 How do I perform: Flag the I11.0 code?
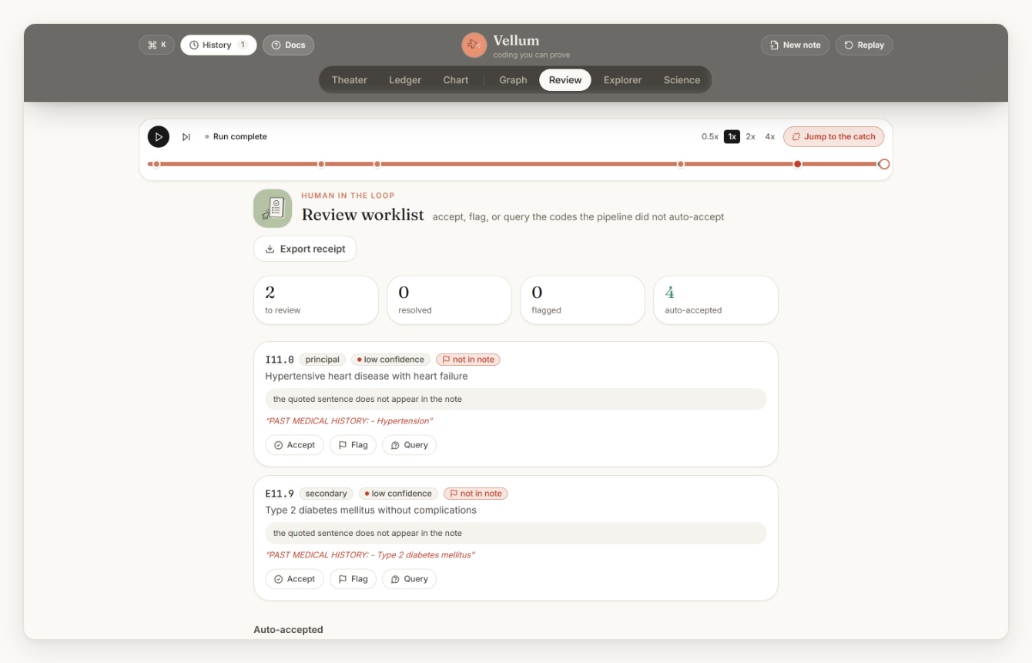point(353,445)
